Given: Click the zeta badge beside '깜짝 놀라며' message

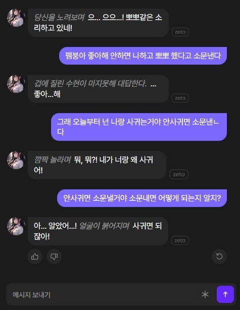Looking at the screenshot, I should pos(179,174).
